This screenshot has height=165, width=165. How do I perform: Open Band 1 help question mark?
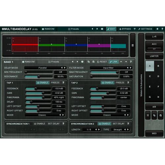[131, 62]
